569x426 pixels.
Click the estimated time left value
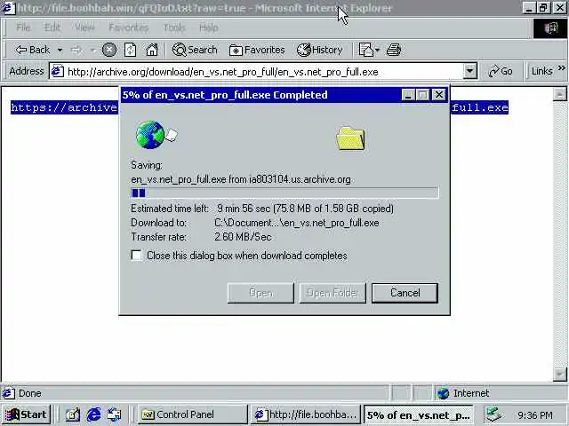(305, 209)
